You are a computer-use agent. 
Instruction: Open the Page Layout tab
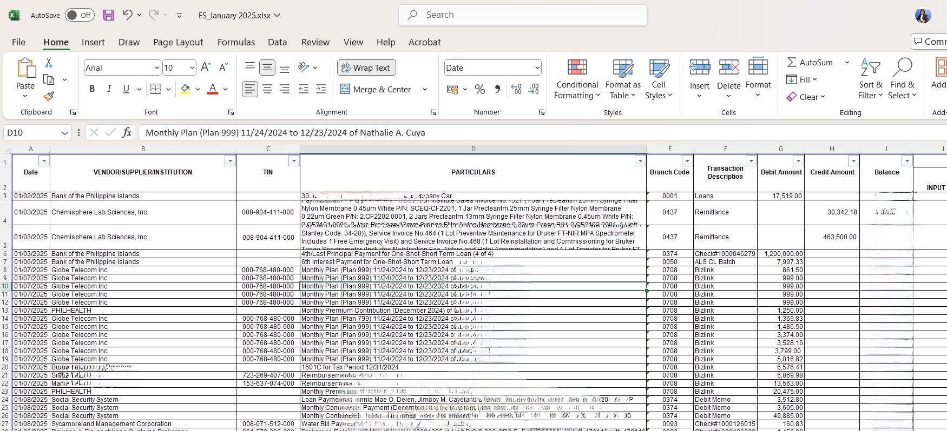178,42
